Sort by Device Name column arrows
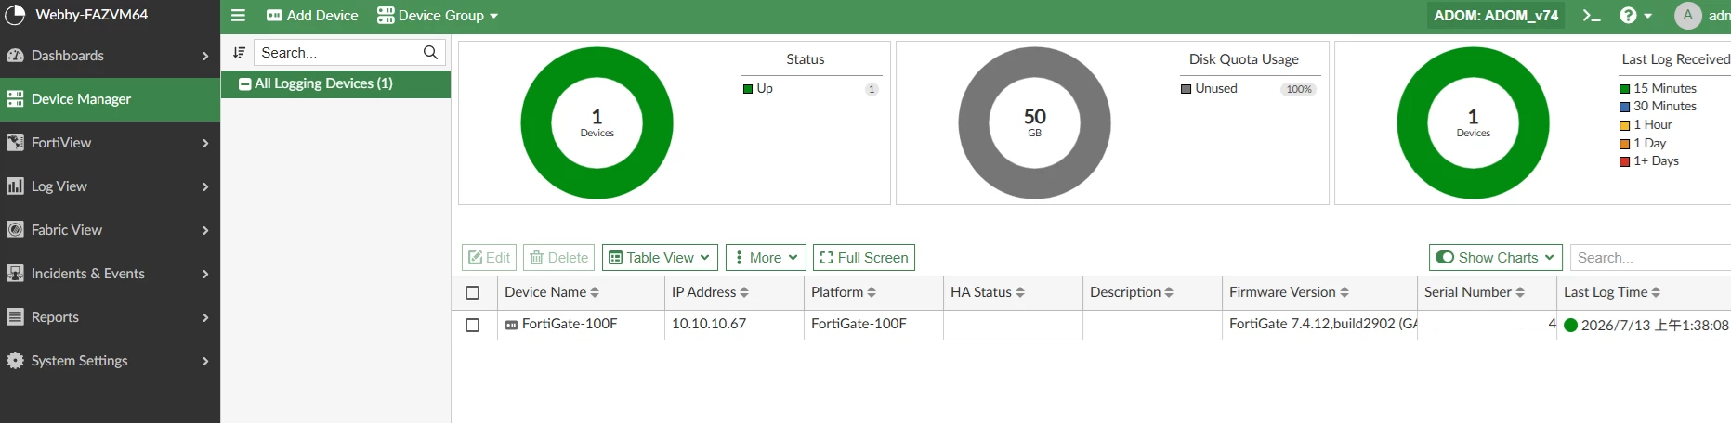The height and width of the screenshot is (423, 1731). point(595,292)
